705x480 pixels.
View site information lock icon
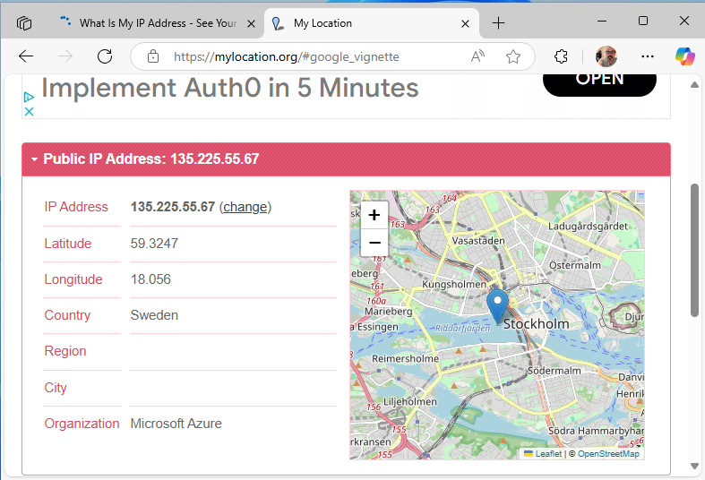coord(153,56)
